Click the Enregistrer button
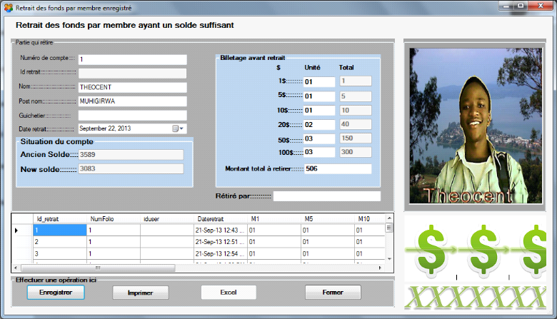557x319 pixels. [x=56, y=293]
